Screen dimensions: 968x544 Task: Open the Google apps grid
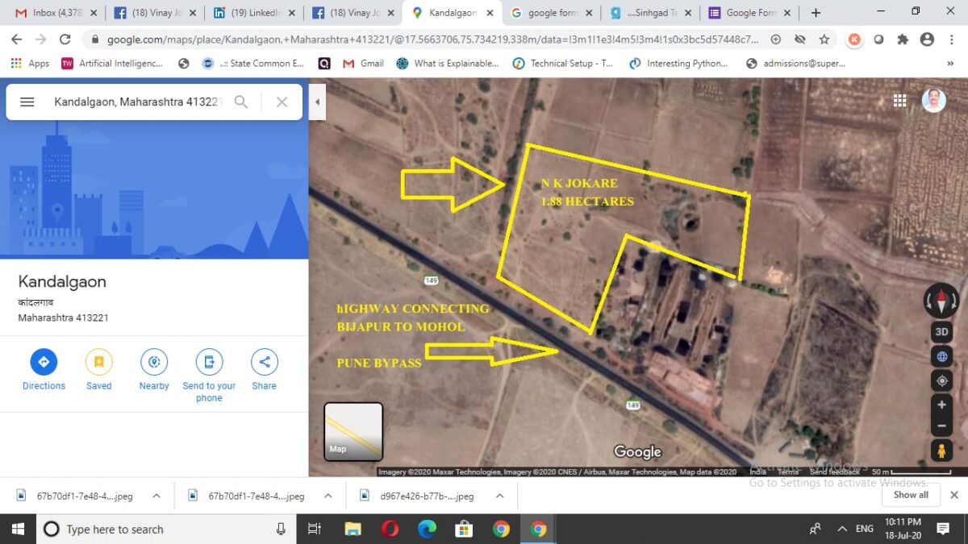899,100
